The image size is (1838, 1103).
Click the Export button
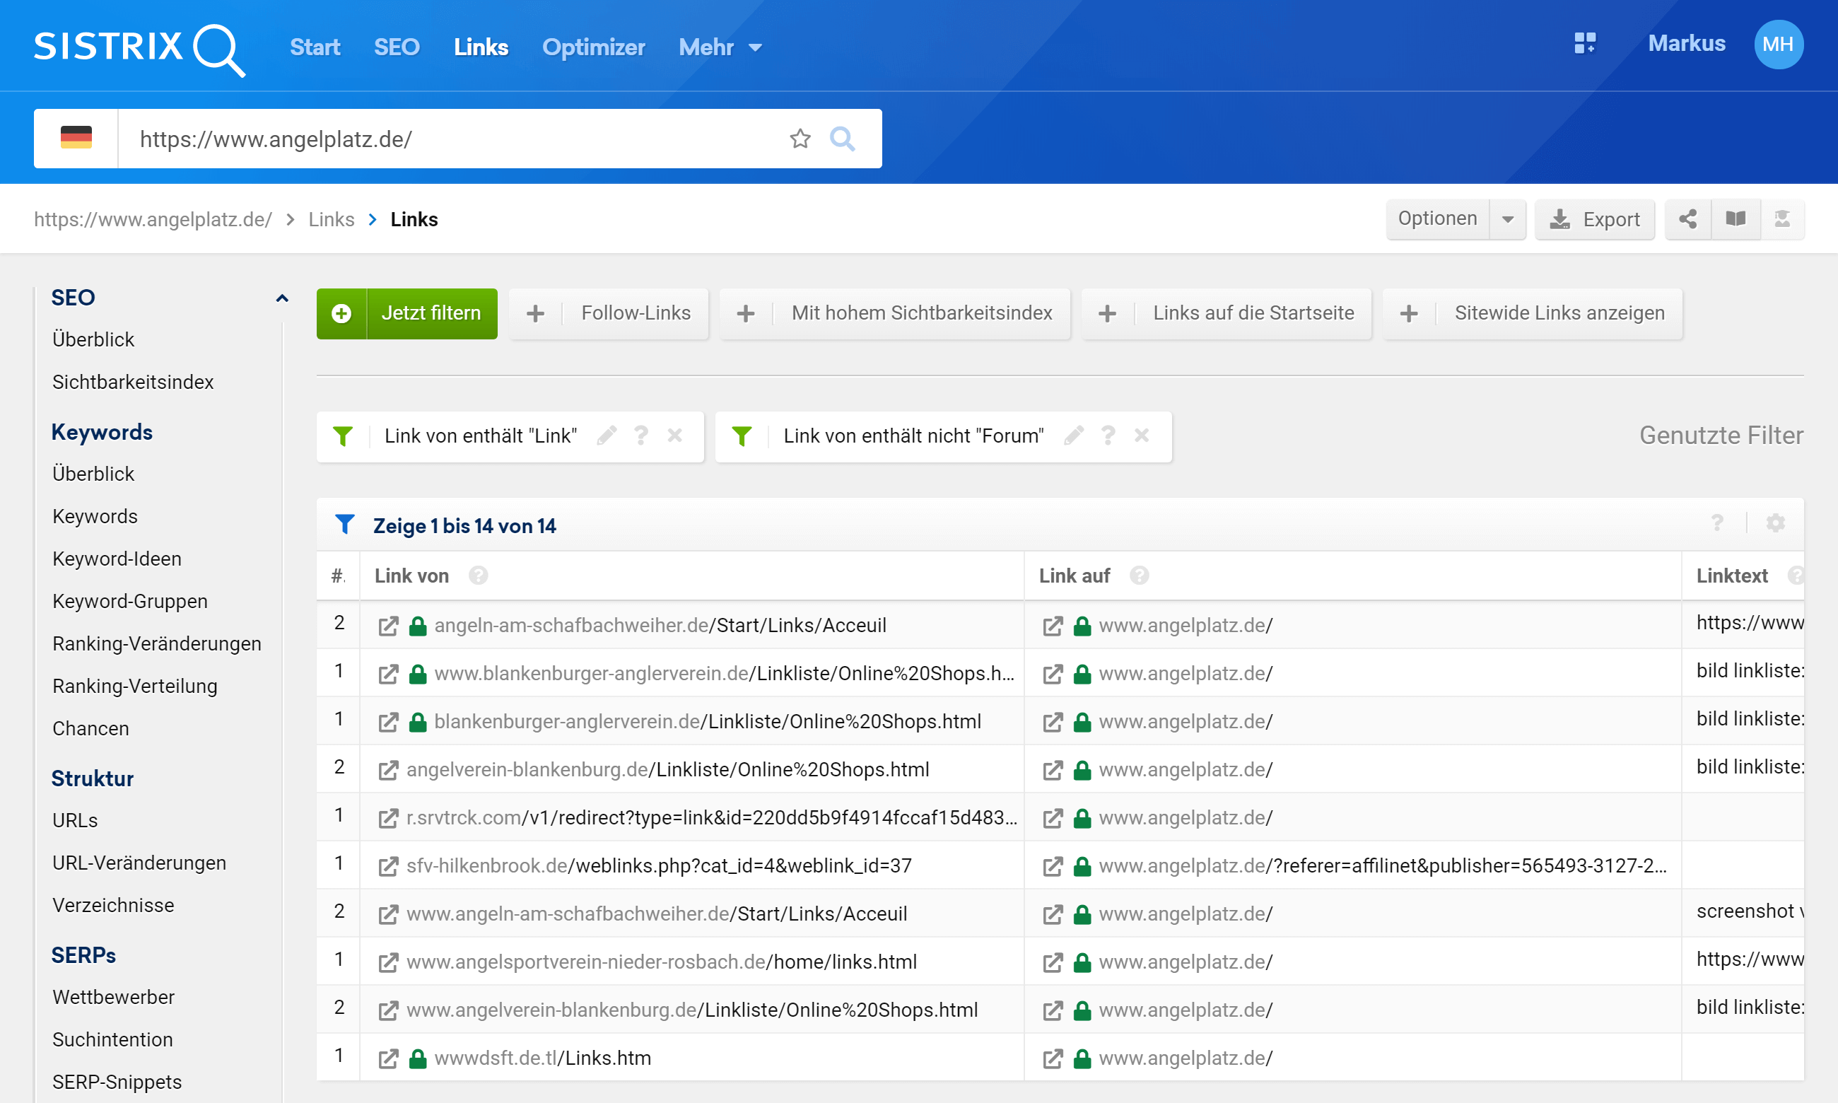click(x=1594, y=219)
